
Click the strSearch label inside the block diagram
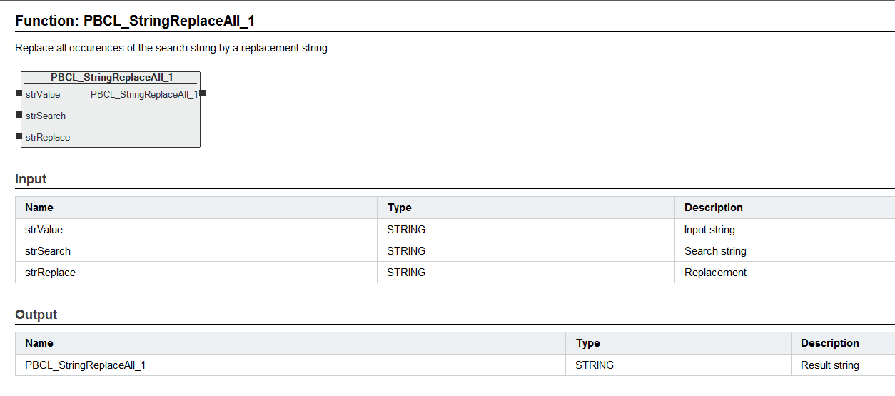tap(46, 116)
